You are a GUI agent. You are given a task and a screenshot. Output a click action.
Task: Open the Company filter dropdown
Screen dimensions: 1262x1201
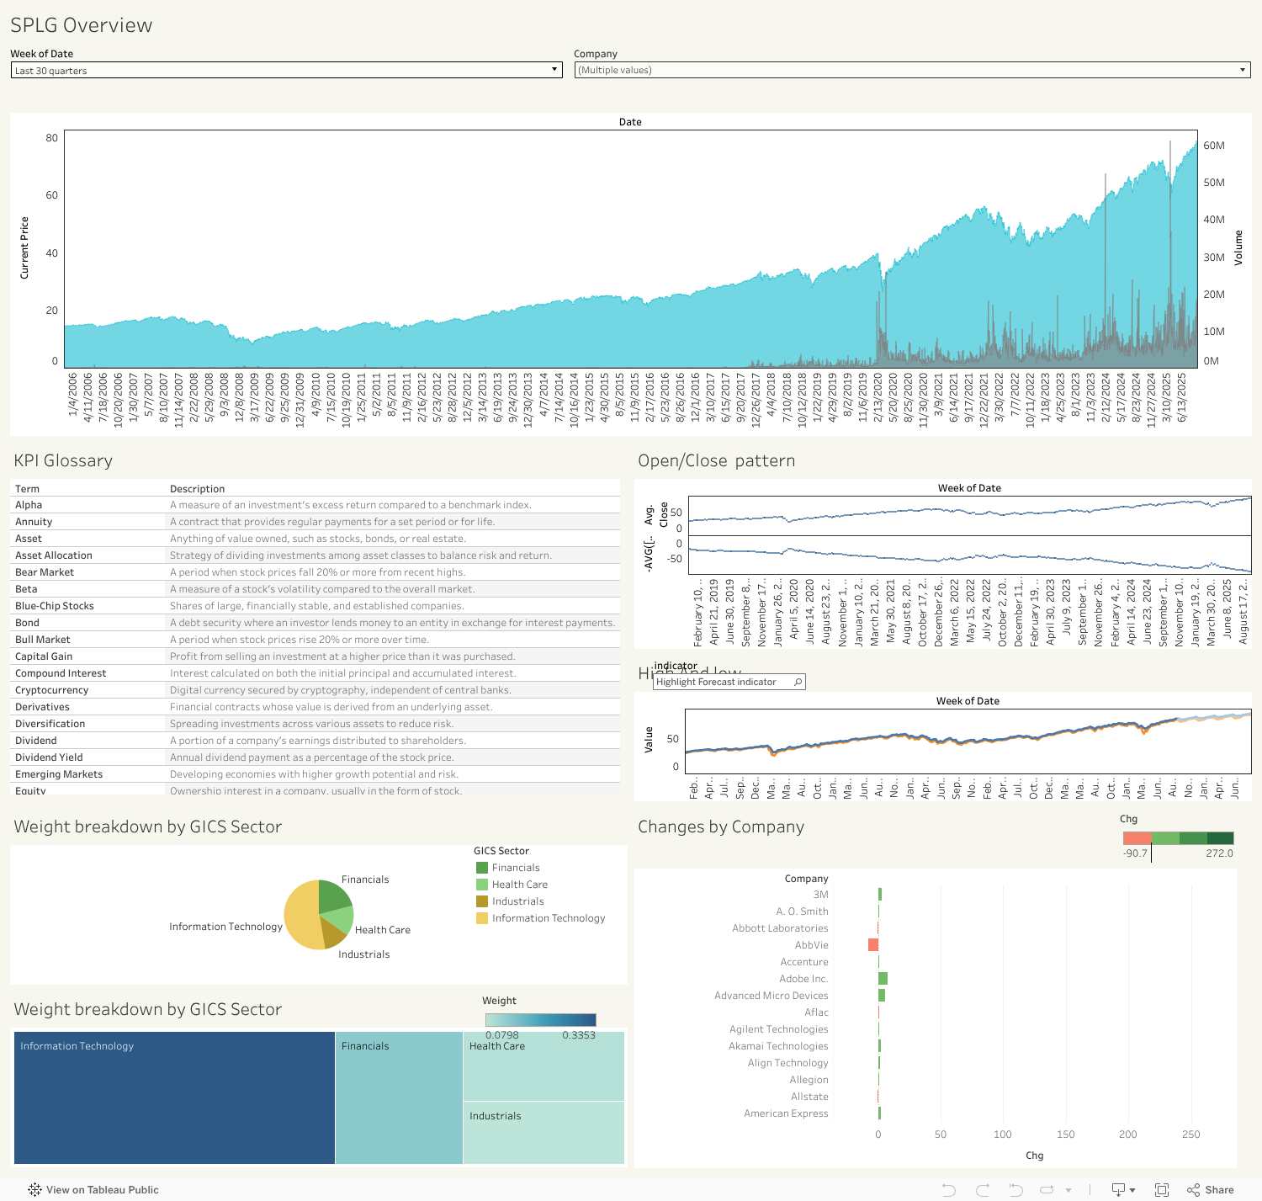click(913, 71)
